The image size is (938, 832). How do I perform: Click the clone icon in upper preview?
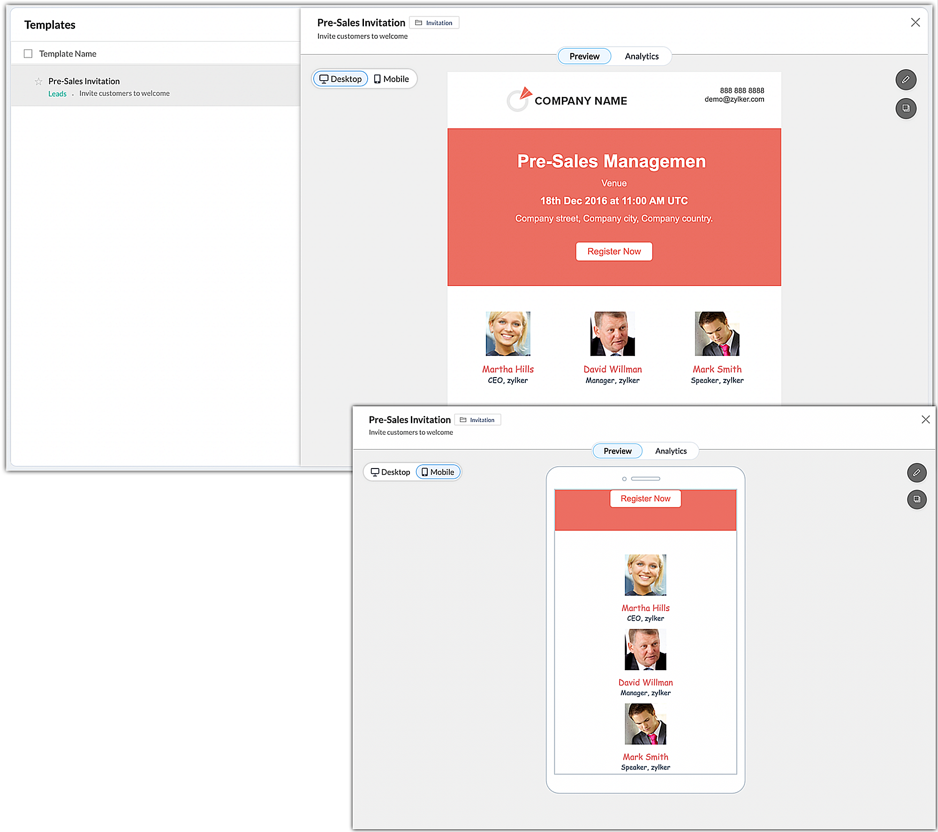tap(906, 108)
